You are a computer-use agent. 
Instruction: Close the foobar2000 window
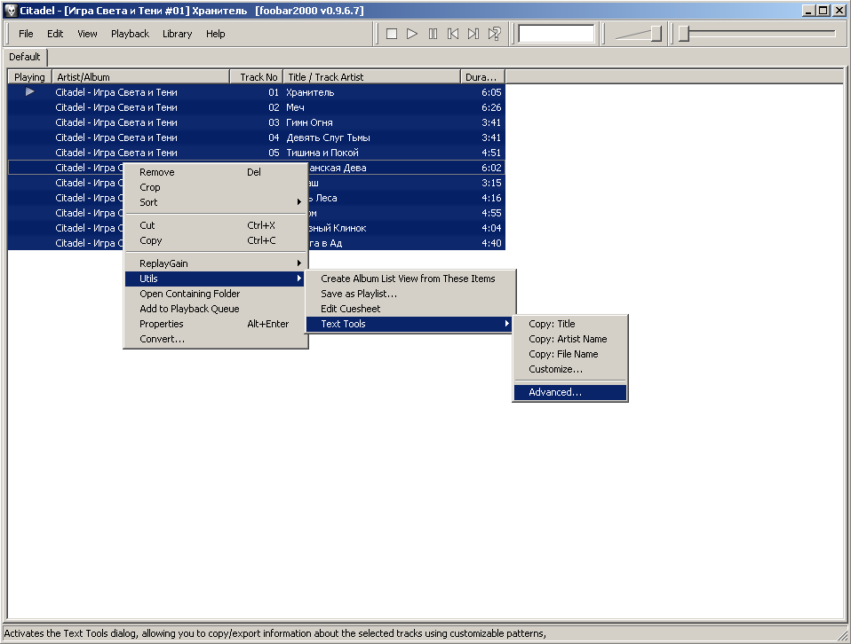(x=839, y=11)
